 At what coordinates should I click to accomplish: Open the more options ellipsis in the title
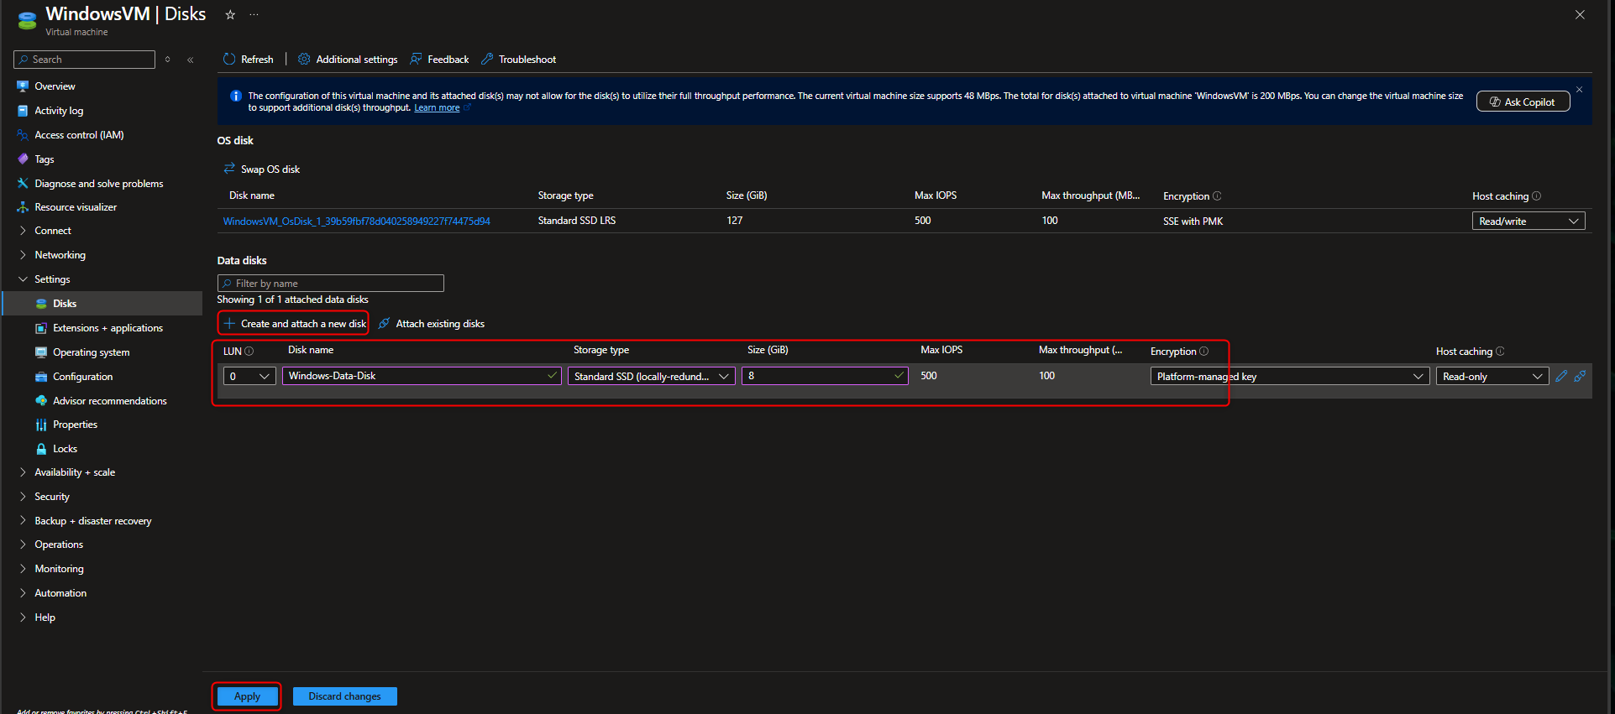tap(254, 14)
